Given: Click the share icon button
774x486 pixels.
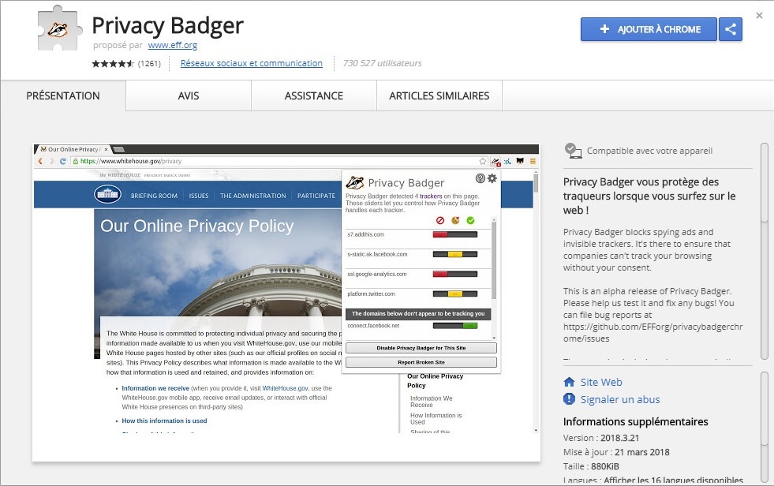Looking at the screenshot, I should coord(731,29).
